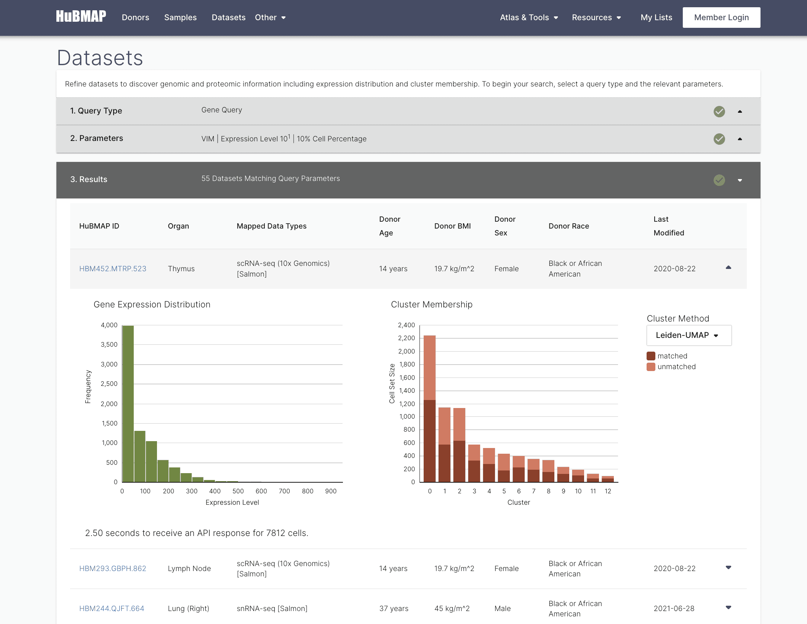Expand the HBM293.GBPH.862 Lymph Node row
807x624 pixels.
pos(728,568)
